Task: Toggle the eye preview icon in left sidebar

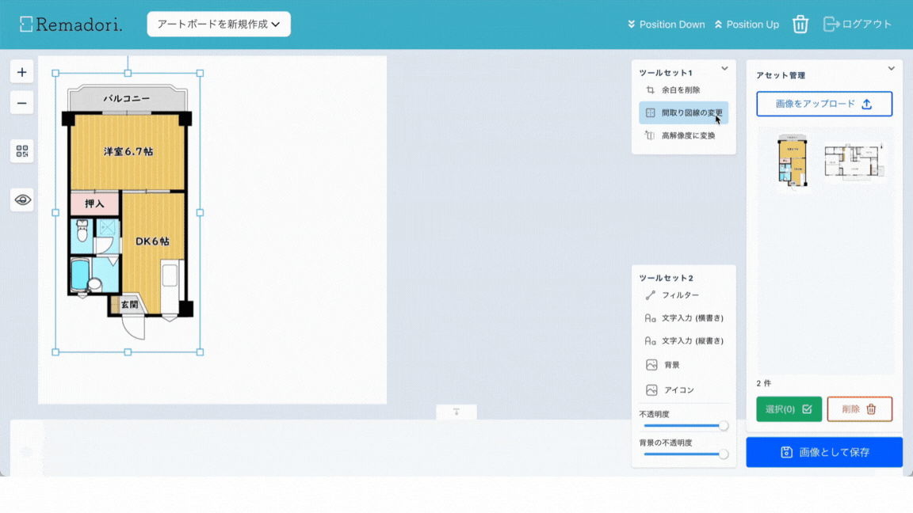Action: [x=21, y=199]
